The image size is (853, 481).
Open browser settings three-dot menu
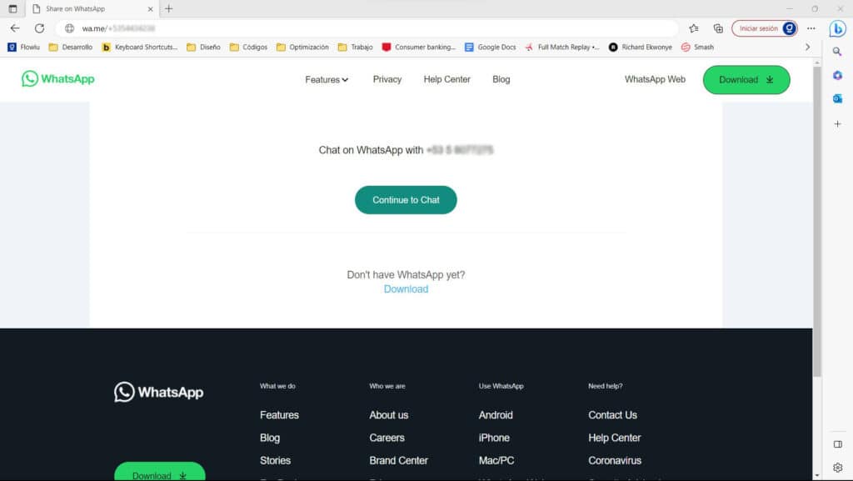[x=811, y=28]
